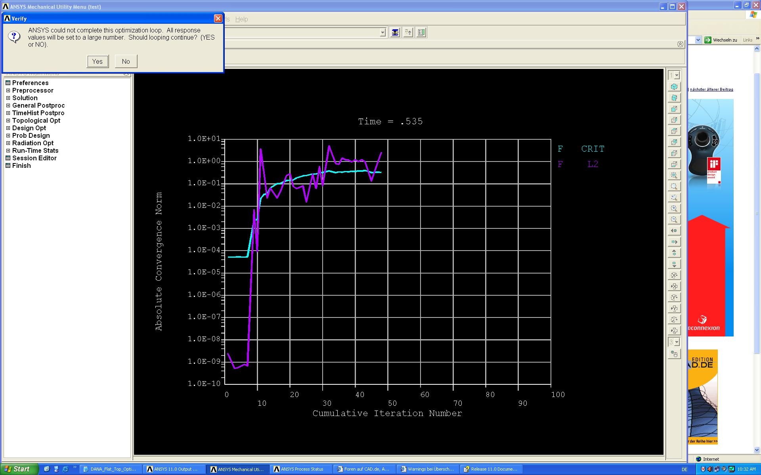Click the Pan Model Up arrow icon

(x=674, y=253)
